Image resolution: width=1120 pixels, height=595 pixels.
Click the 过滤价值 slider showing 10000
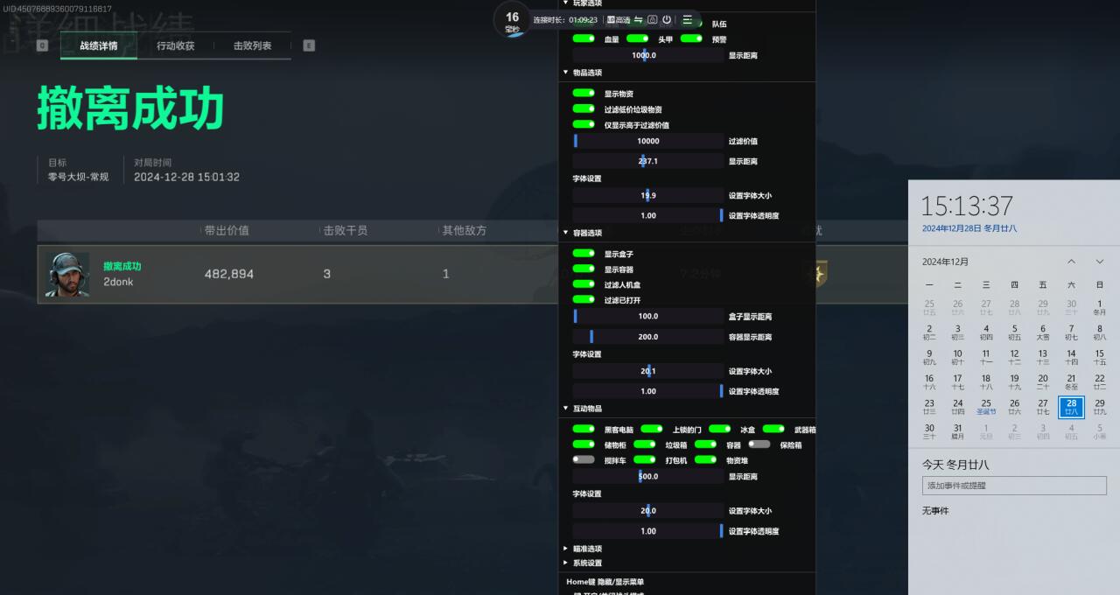click(648, 141)
